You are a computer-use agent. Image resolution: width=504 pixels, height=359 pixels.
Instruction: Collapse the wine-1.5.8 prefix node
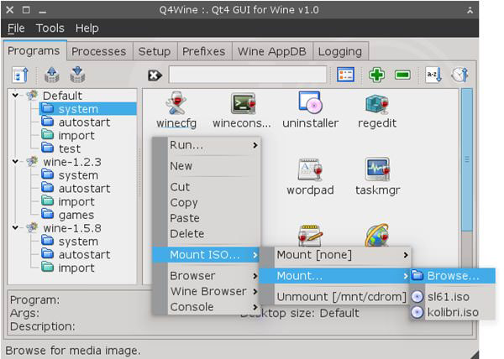15,228
